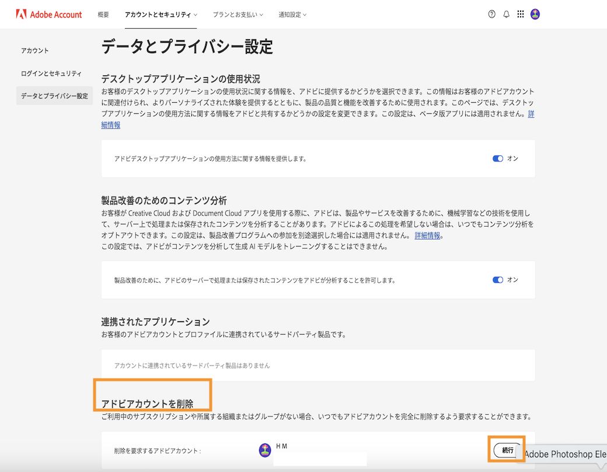The image size is (607, 472).
Task: Click the profile avatar in the header
Action: point(535,15)
